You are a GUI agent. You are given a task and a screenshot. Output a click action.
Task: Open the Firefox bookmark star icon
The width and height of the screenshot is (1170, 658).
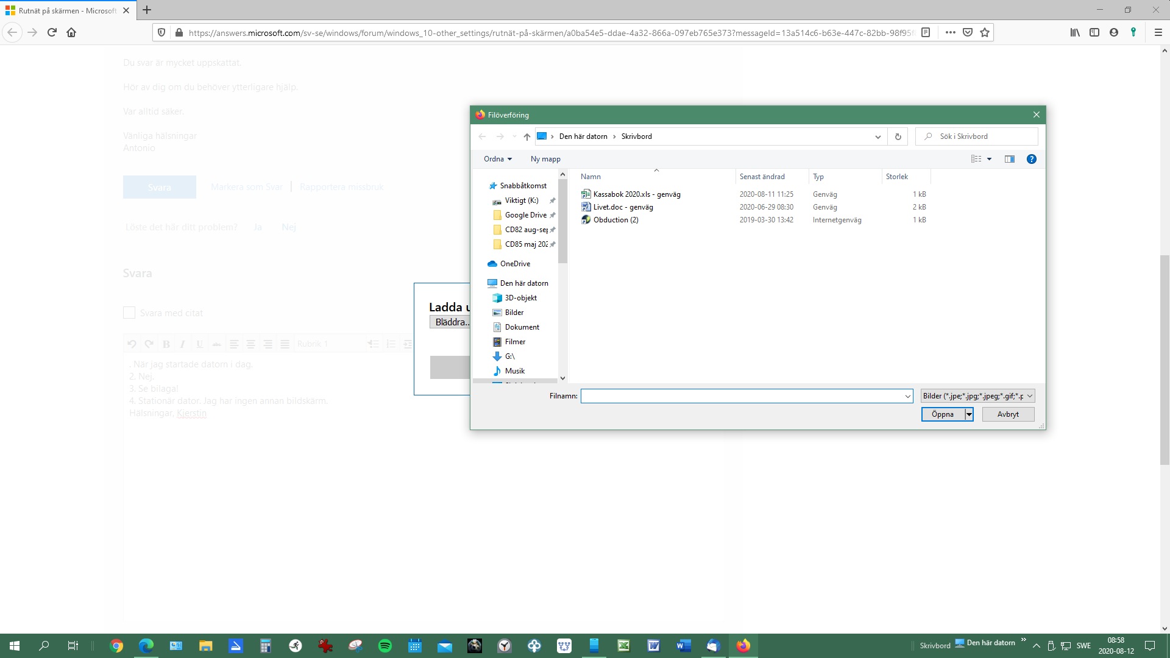985,33
